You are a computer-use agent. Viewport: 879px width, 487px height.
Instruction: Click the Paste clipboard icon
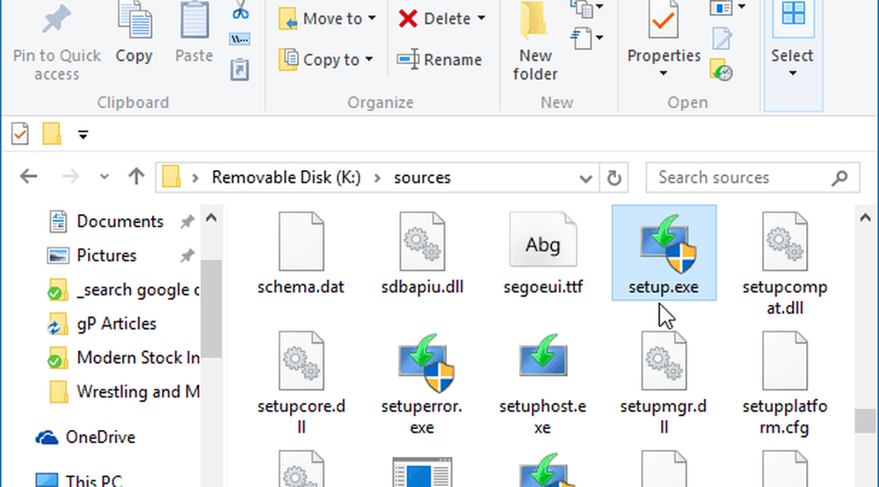(194, 33)
